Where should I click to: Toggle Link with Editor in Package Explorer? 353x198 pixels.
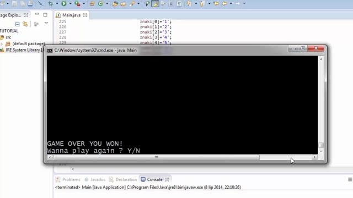[25, 24]
